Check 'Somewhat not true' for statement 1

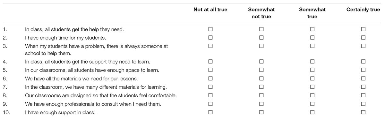click(261, 29)
